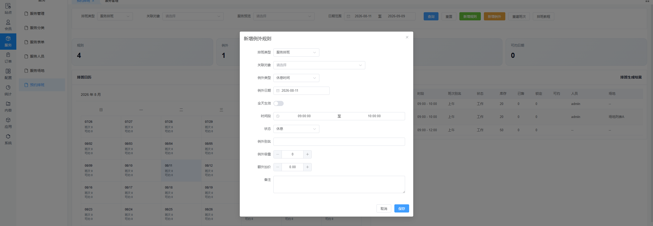Click the 保存 button
The image size is (653, 226).
point(401,208)
